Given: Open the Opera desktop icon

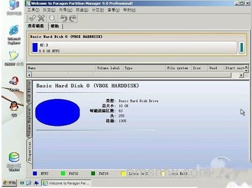Looking at the screenshot, I should (x=14, y=84).
